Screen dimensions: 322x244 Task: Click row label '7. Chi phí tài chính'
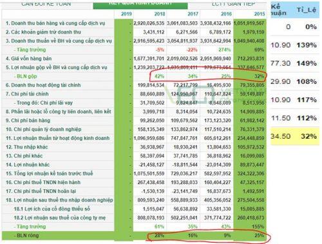coord(27,94)
